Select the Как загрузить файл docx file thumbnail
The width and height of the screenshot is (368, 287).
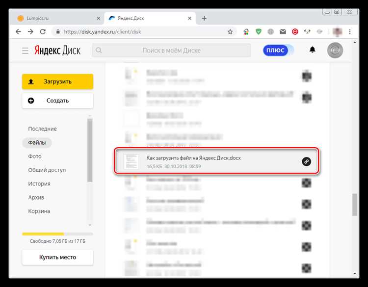tap(131, 161)
